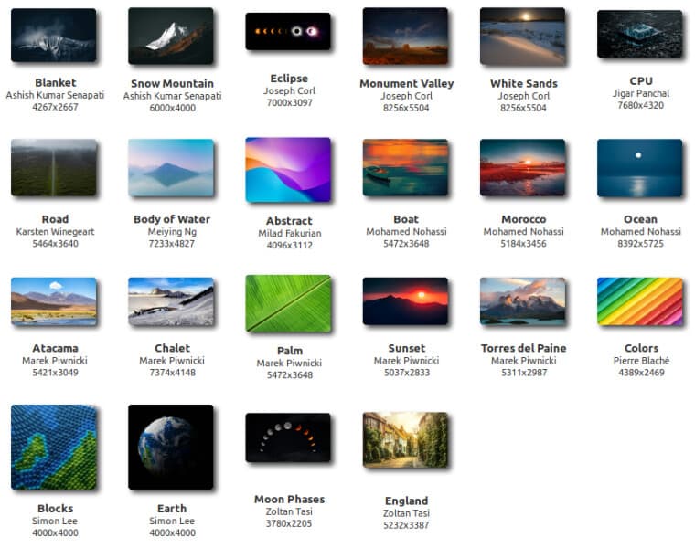The height and width of the screenshot is (548, 695).
Task: Choose the foggy Road wallpaper
Action: click(x=54, y=168)
